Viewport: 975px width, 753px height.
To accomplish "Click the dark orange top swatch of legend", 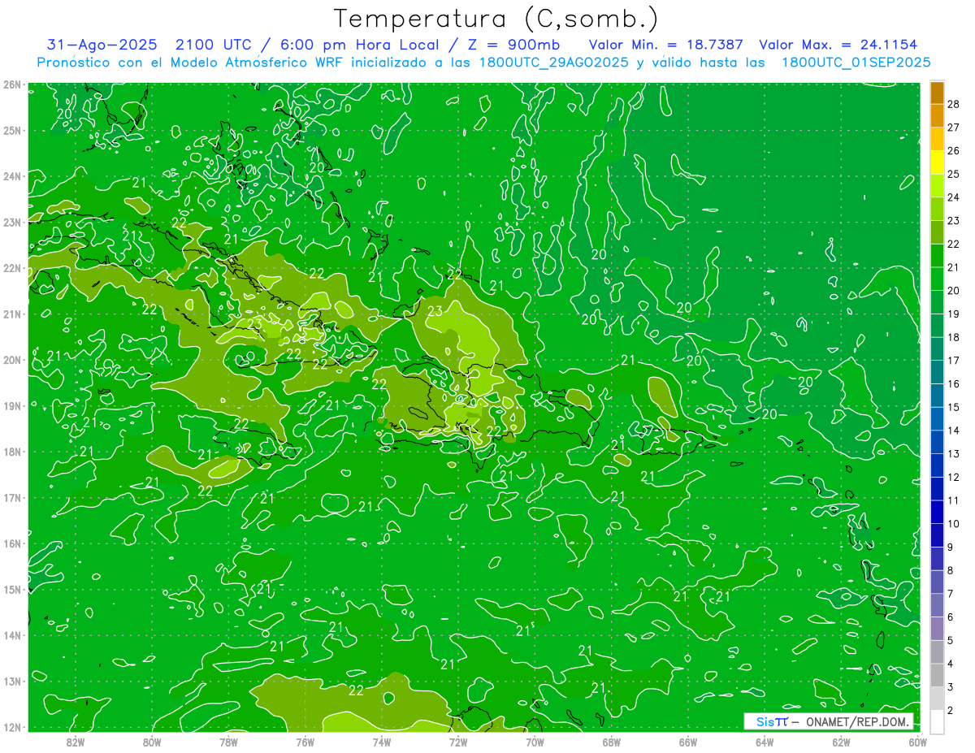I will coord(937,93).
